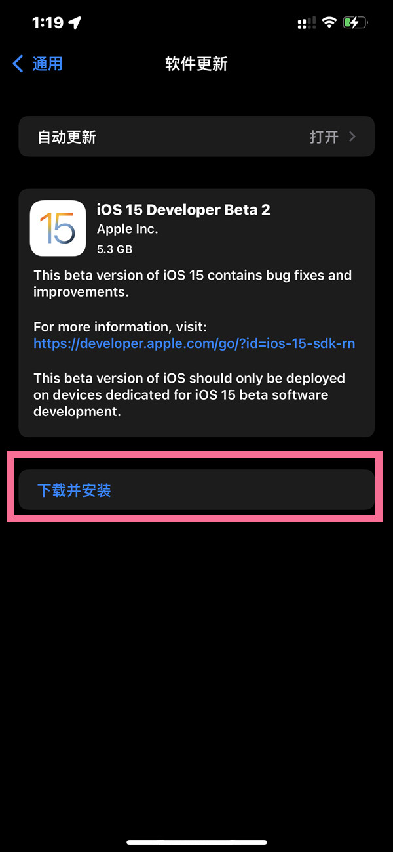Image resolution: width=393 pixels, height=852 pixels.
Task: Tap the home indicator bar
Action: [196, 842]
